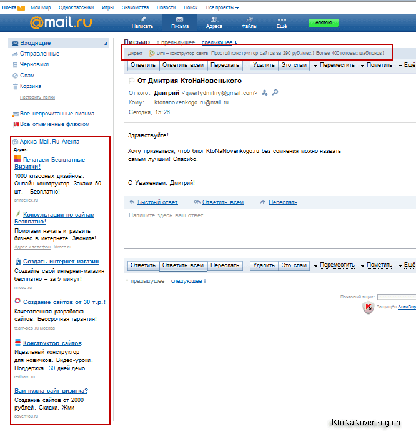Open Создание сайтов от 30 т.р. ad

pos(64,302)
